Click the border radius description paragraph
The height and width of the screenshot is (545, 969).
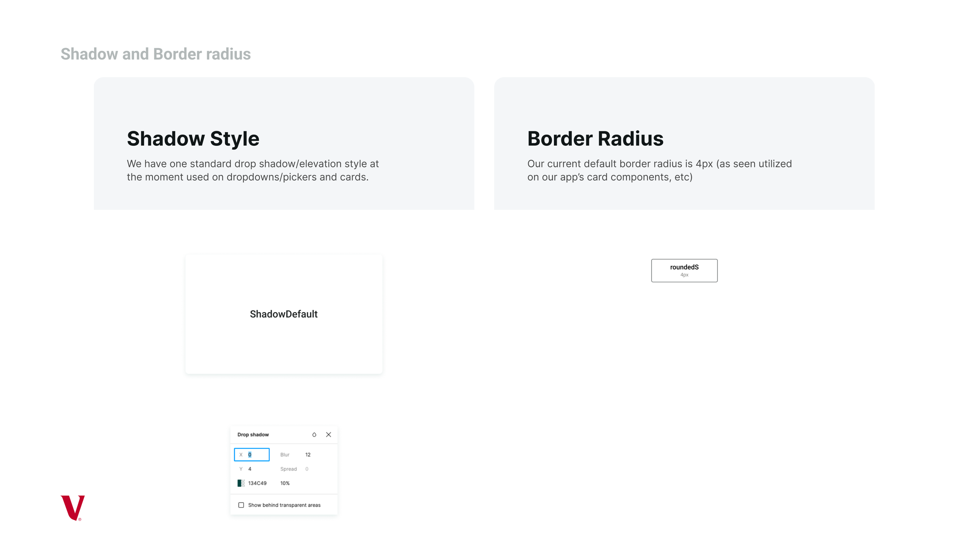(x=659, y=170)
